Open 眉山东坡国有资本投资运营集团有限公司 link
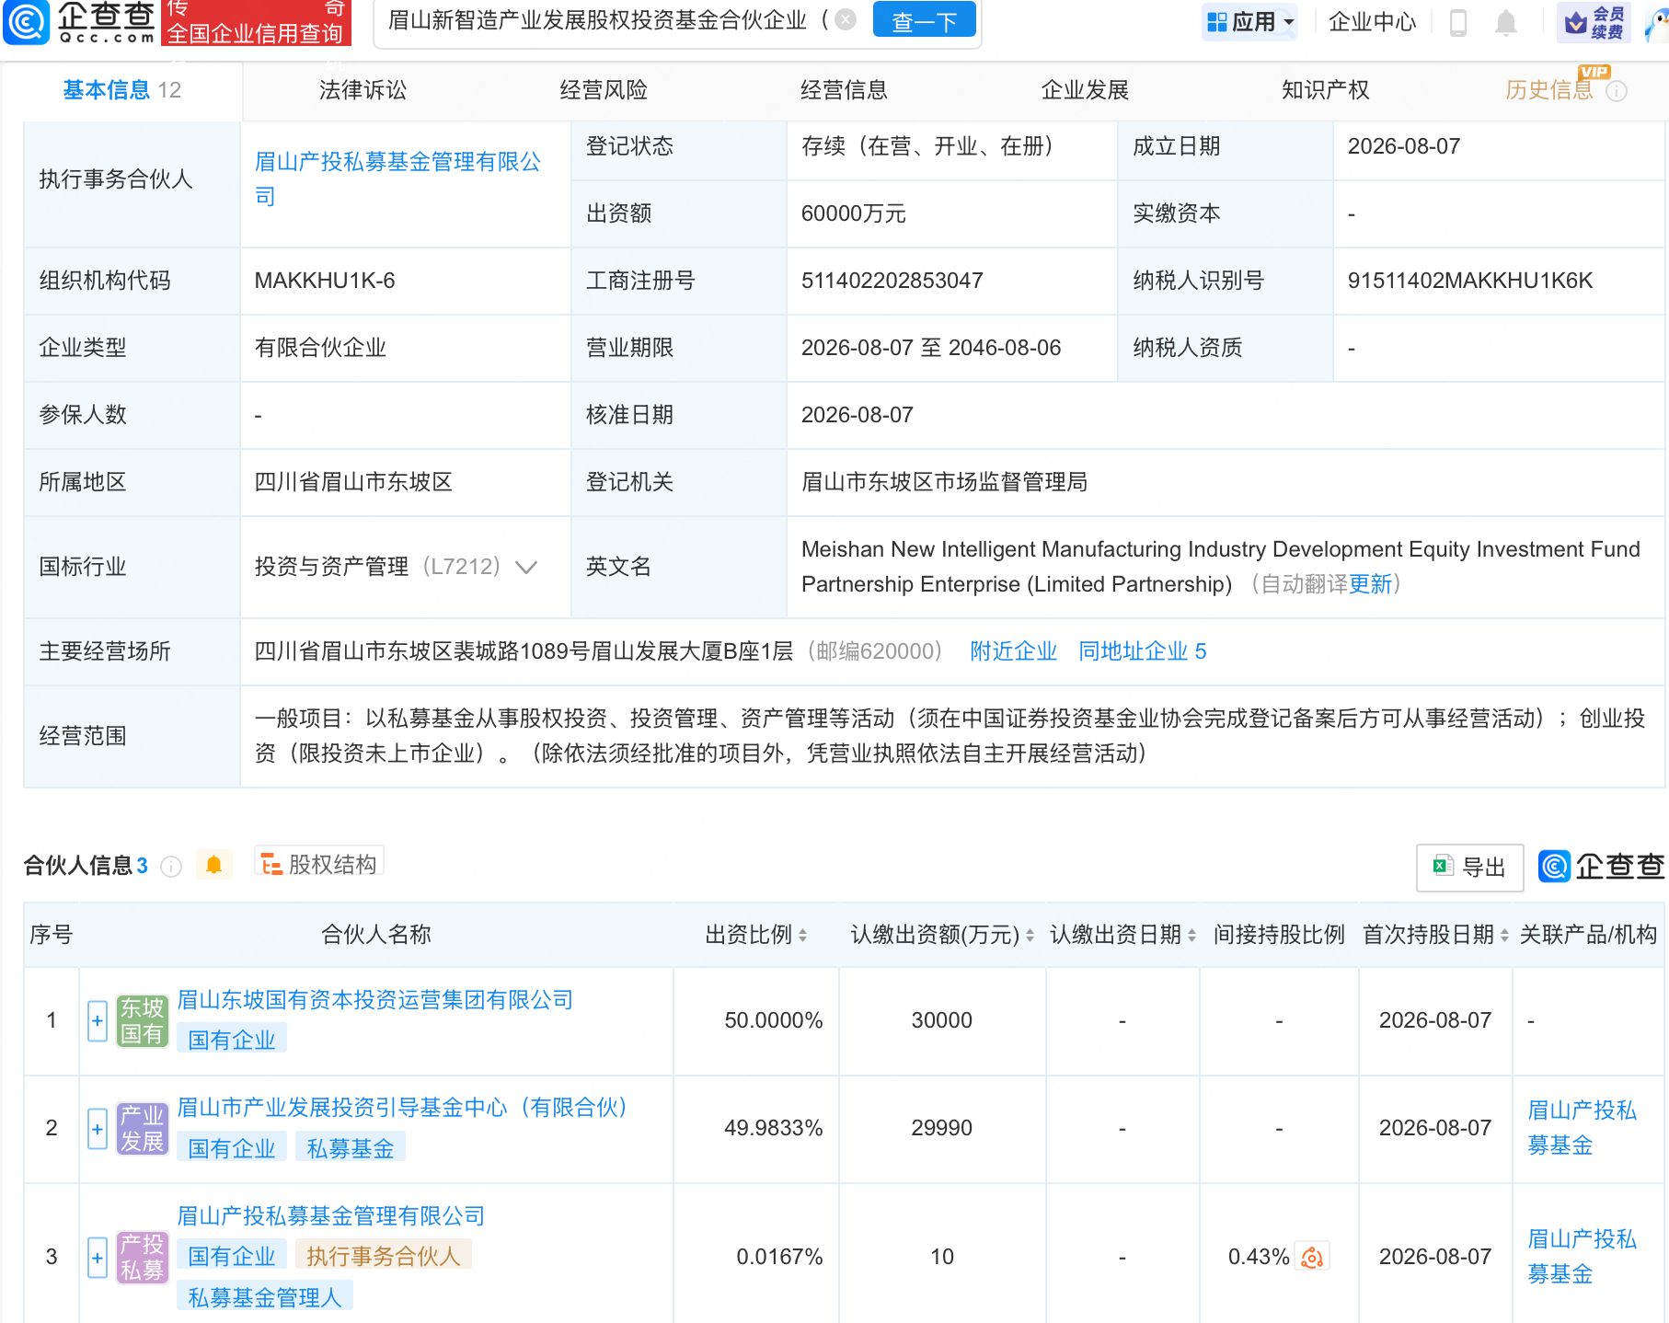The image size is (1669, 1323). coord(374,1000)
